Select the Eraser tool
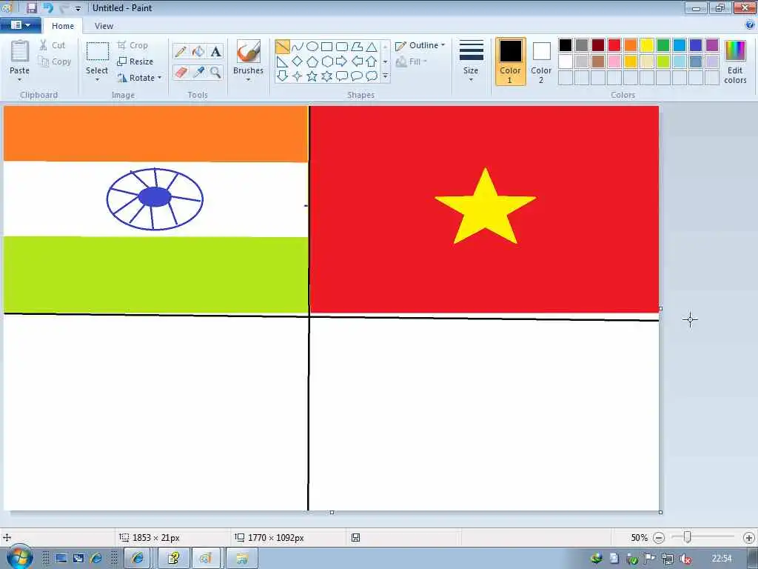This screenshot has height=569, width=758. (181, 73)
